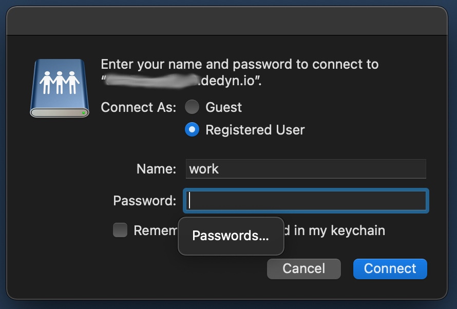Focus the Name field containing work

click(306, 169)
